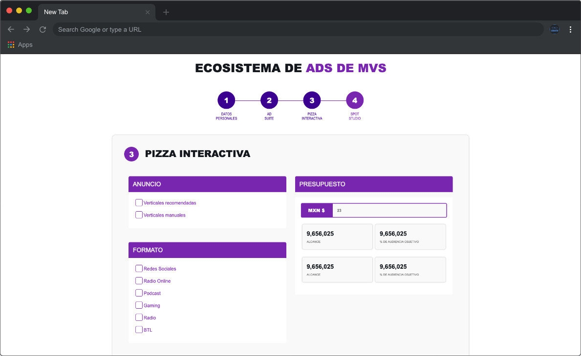Focus the Search Google or type a URL bar

(x=298, y=30)
